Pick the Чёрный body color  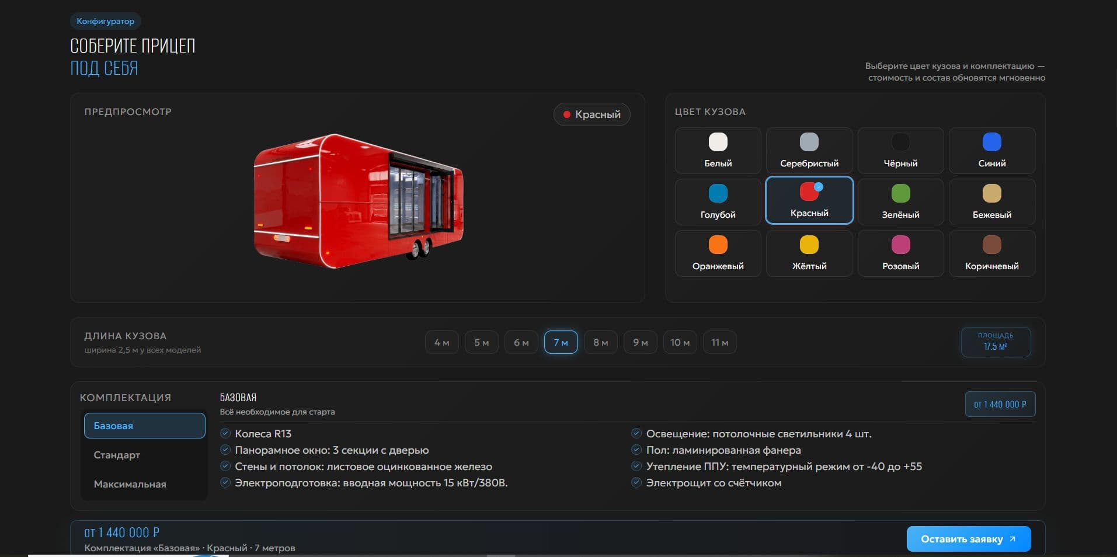point(900,151)
